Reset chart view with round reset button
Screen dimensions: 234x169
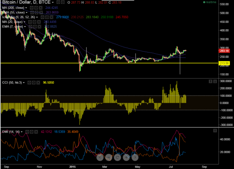(x=118, y=157)
